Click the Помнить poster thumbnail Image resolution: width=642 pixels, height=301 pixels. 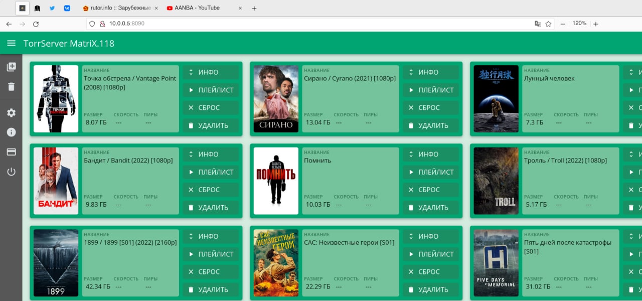pos(276,181)
